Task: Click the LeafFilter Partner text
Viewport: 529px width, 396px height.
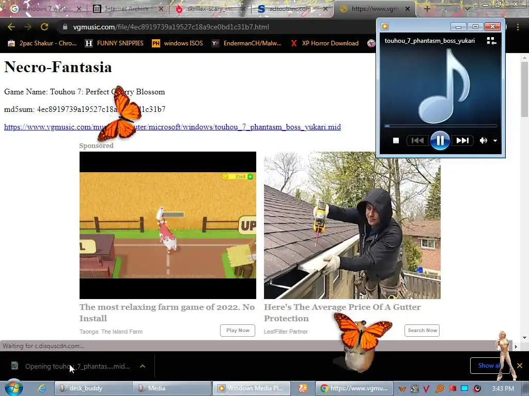Action: [x=286, y=332]
